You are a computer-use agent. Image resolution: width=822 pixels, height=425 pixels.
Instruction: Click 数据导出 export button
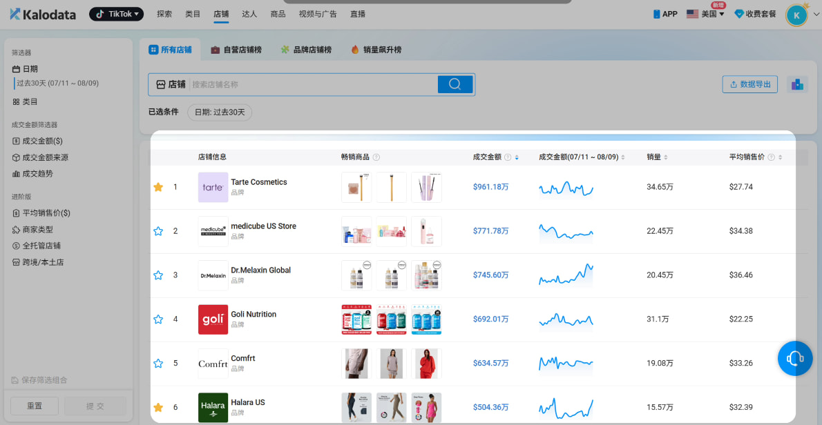pos(749,84)
